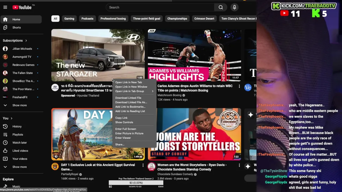Image resolution: width=342 pixels, height=192 pixels.
Task: Select Open Link in New Tab
Action: click(134, 82)
